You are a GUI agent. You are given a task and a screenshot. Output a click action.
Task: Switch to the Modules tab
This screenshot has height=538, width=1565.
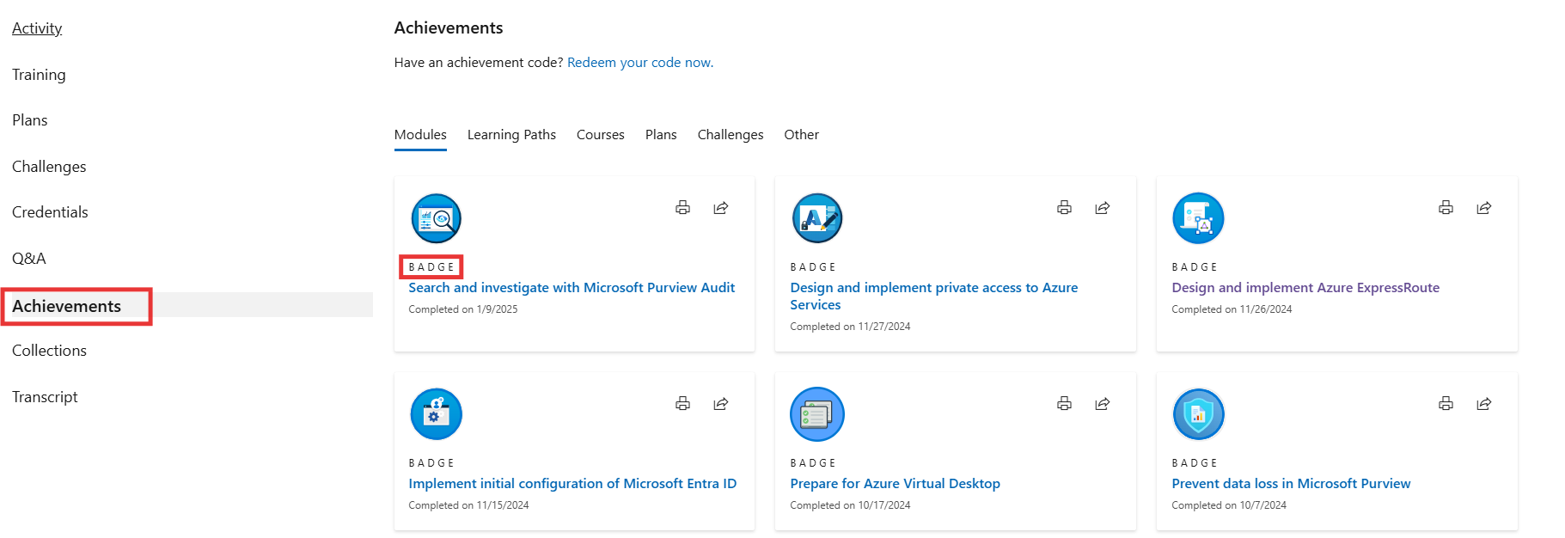point(420,135)
